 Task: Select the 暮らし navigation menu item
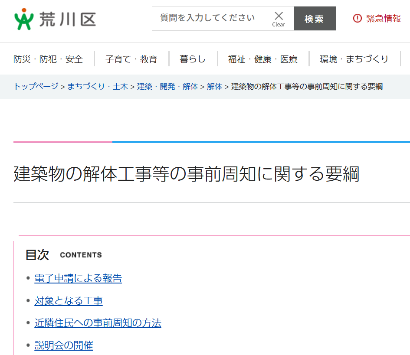click(x=192, y=59)
